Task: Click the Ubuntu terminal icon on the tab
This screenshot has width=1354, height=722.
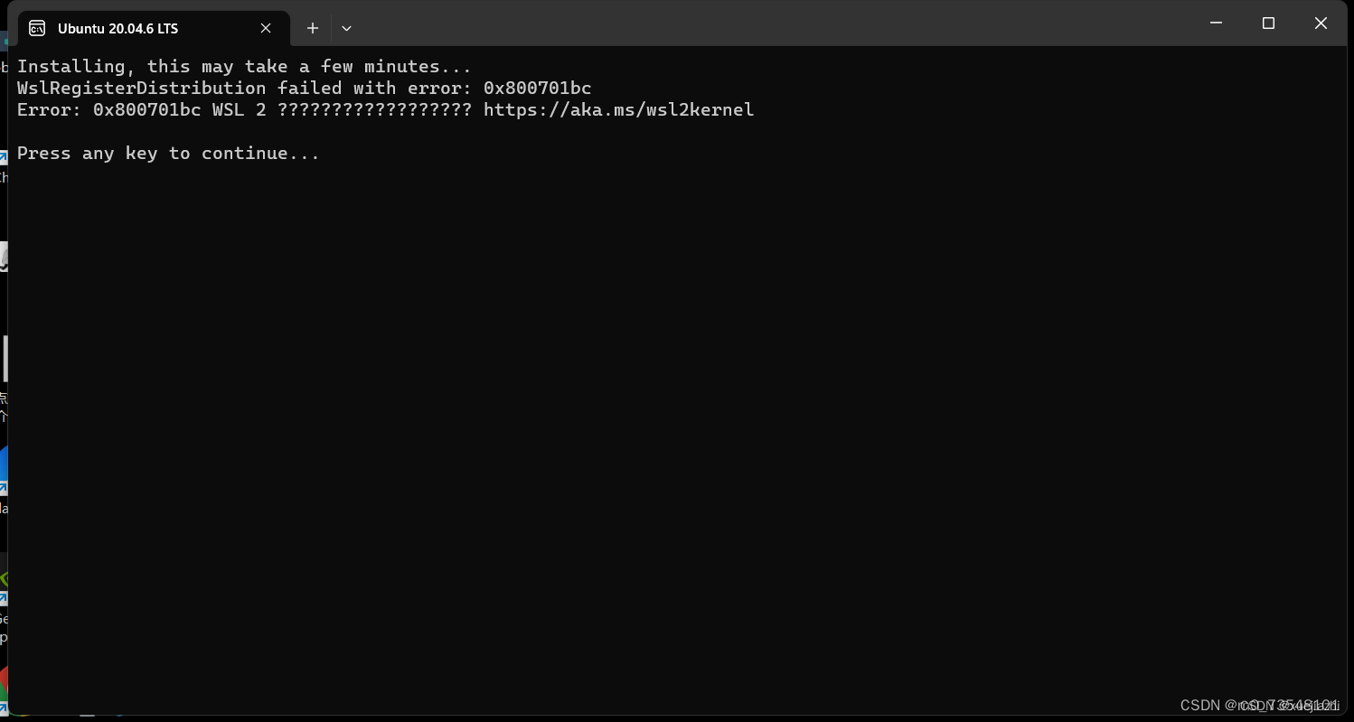Action: point(37,28)
